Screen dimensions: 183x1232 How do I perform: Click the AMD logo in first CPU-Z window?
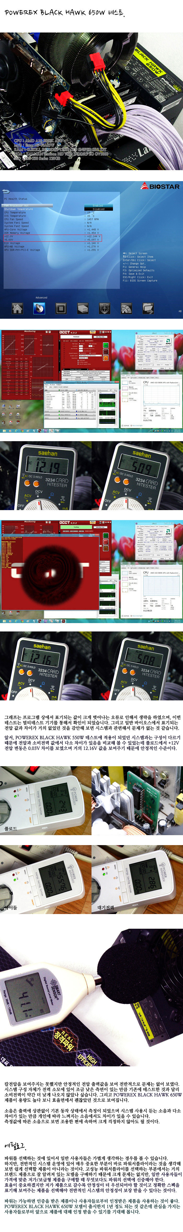(x=168, y=342)
